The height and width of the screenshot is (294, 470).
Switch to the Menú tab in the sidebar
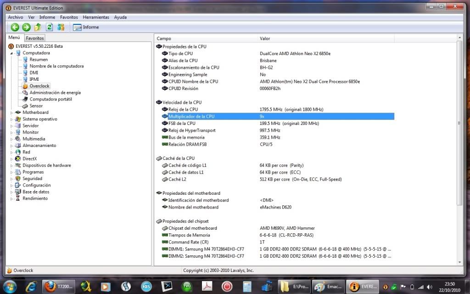pyautogui.click(x=14, y=38)
